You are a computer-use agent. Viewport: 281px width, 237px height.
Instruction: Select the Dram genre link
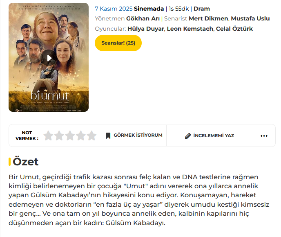(x=202, y=8)
